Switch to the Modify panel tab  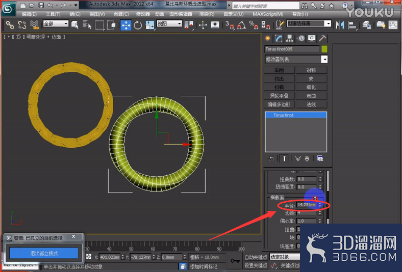coord(279,38)
